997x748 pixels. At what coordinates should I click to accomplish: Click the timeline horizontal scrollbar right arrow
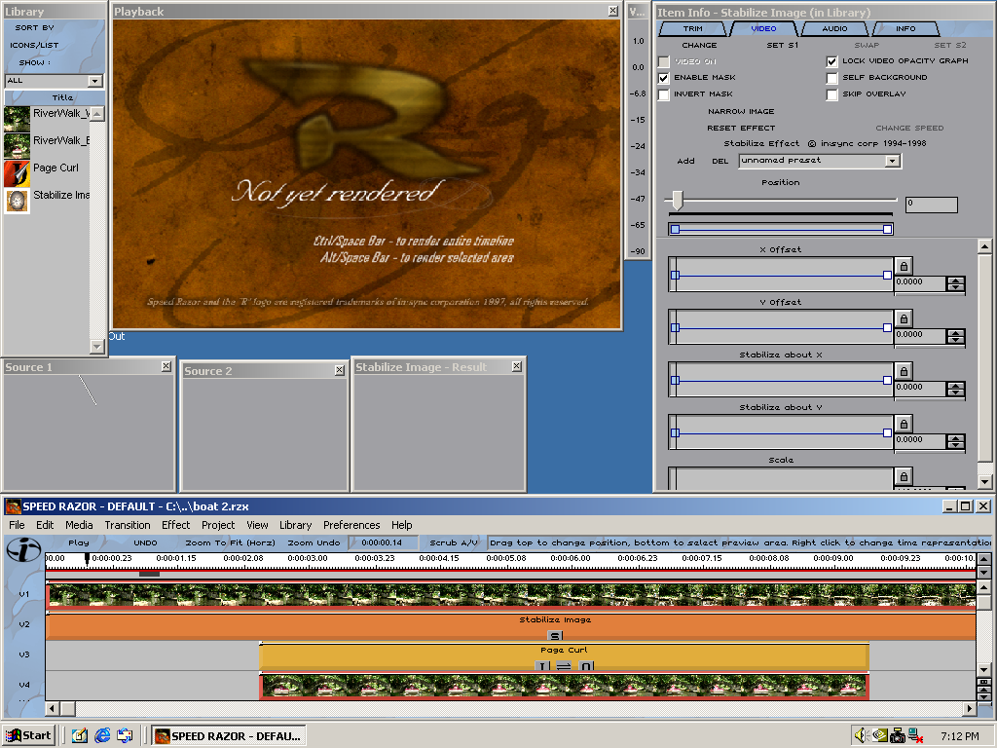tap(969, 708)
